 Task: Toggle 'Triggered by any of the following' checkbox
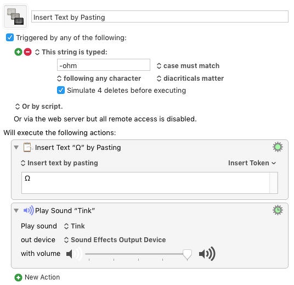coord(10,37)
